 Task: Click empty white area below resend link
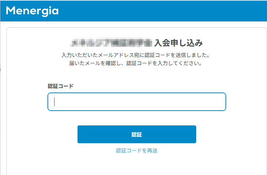point(137,165)
